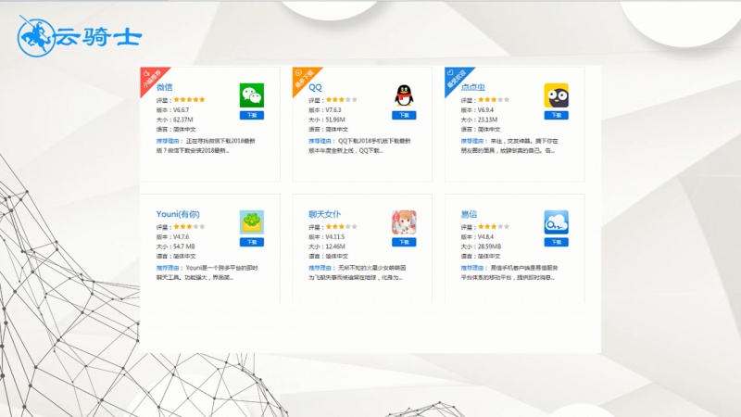Click the 聊天女仆 anime girl icon
Screen dimensions: 741x417
pyautogui.click(x=404, y=222)
